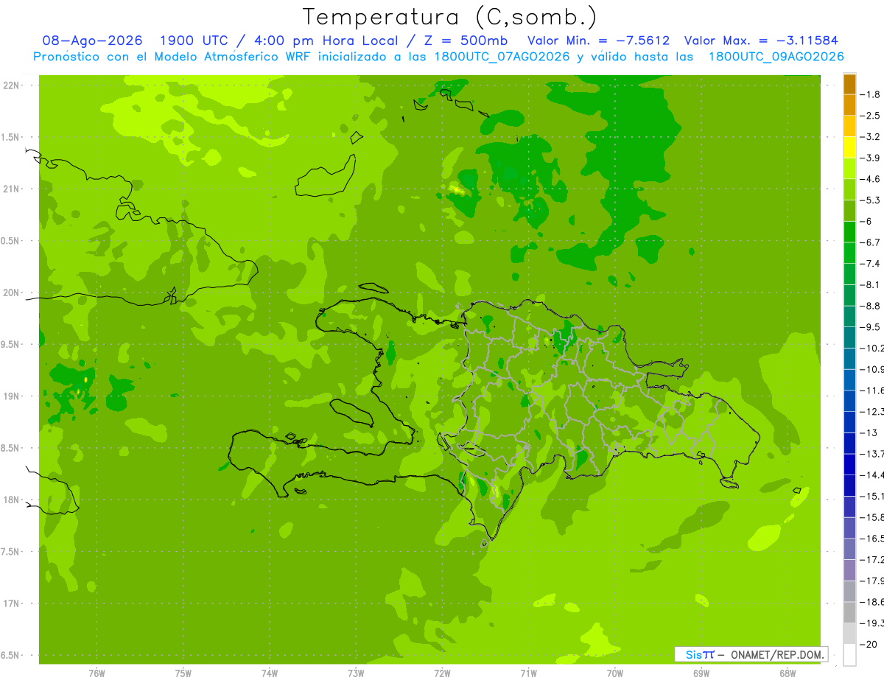Click the "-13" colorbar label
The width and height of the screenshot is (884, 683).
click(x=867, y=432)
